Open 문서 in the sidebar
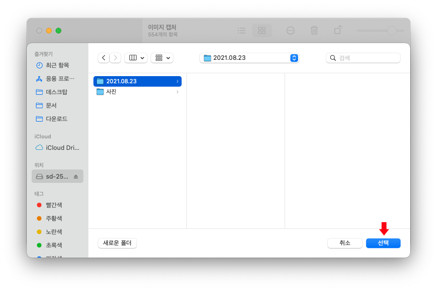This screenshot has width=437, height=293. 57,105
